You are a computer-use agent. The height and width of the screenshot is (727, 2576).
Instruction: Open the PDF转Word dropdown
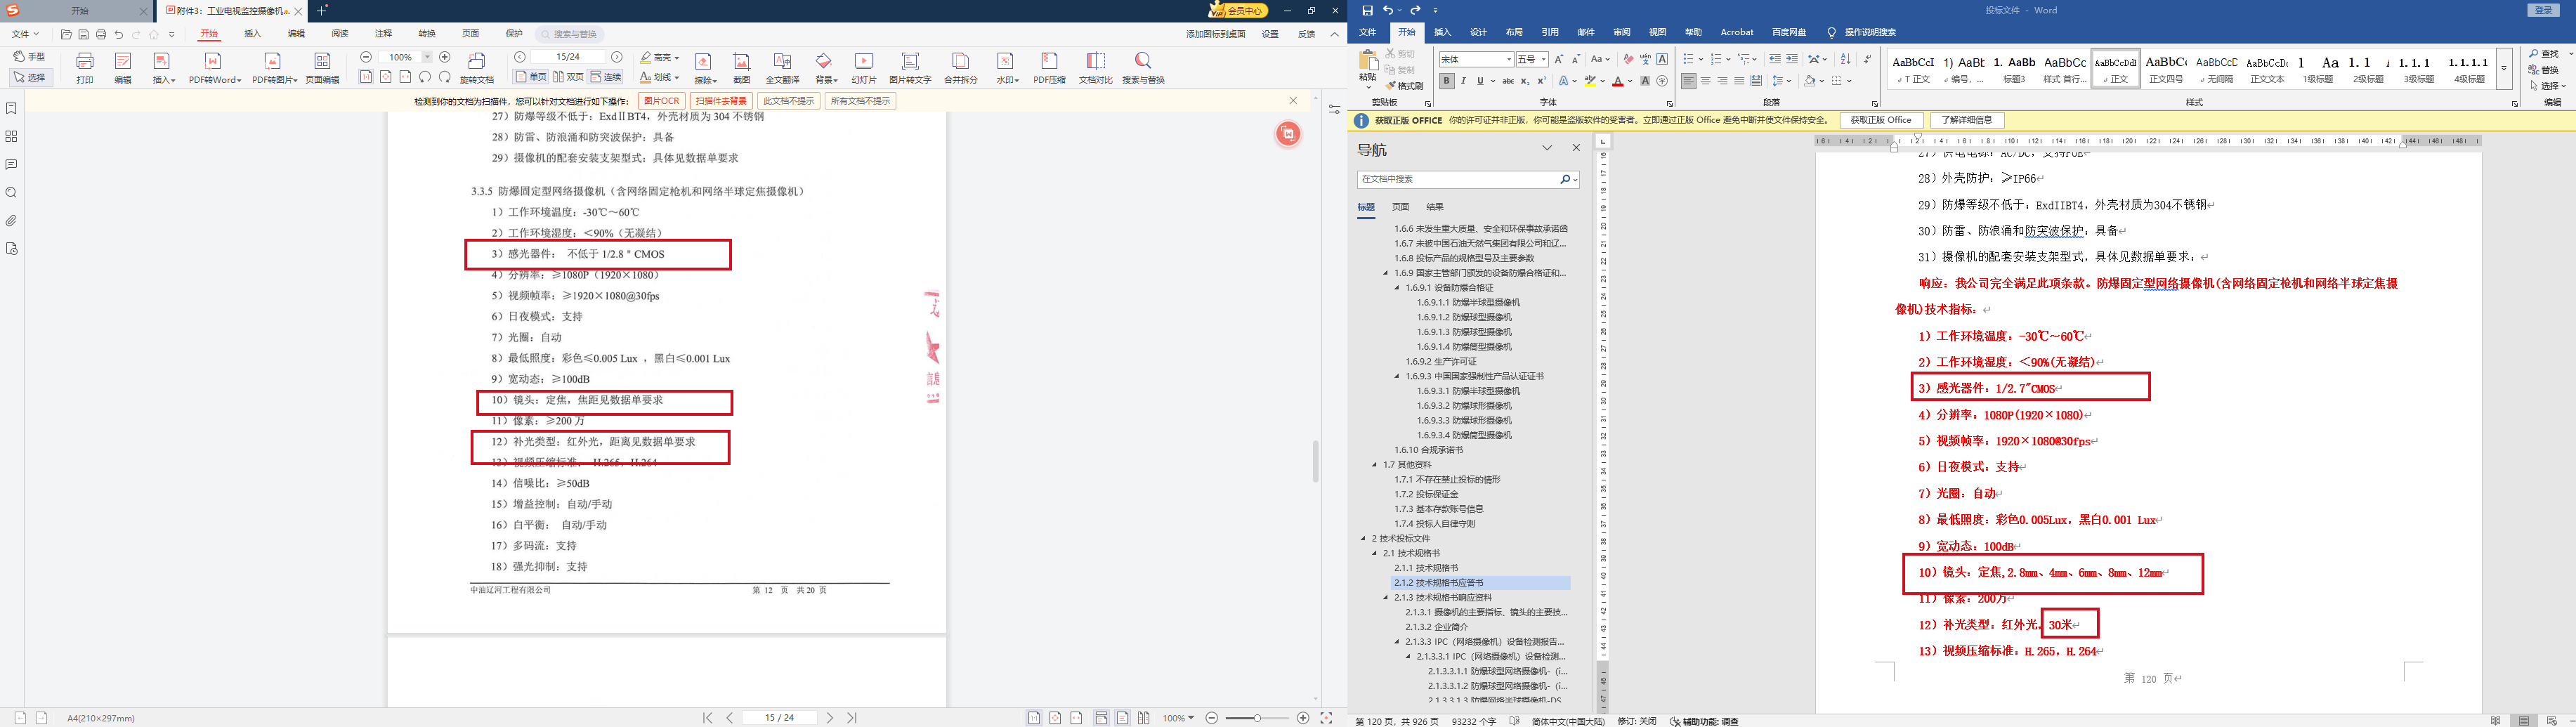click(x=214, y=67)
